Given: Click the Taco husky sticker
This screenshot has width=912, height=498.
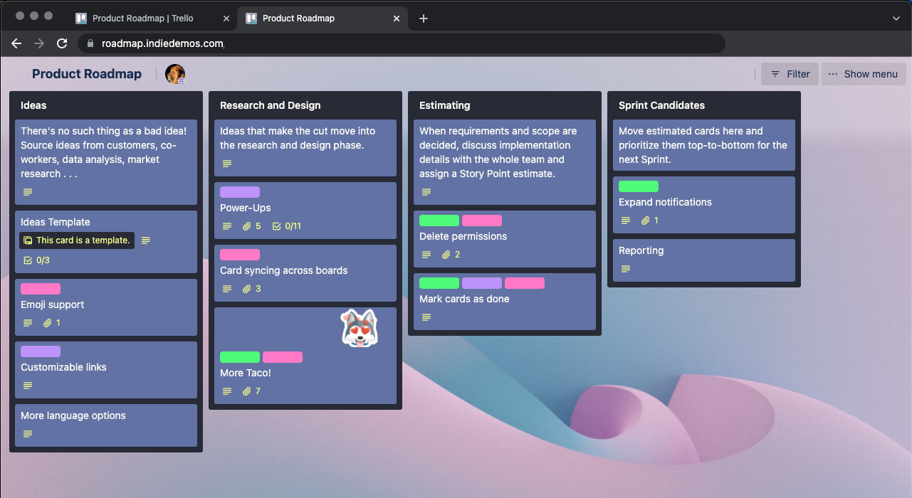Looking at the screenshot, I should [x=359, y=329].
